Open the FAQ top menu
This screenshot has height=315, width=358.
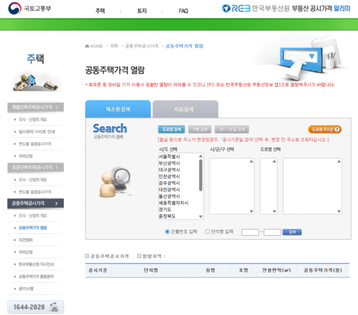coord(183,11)
